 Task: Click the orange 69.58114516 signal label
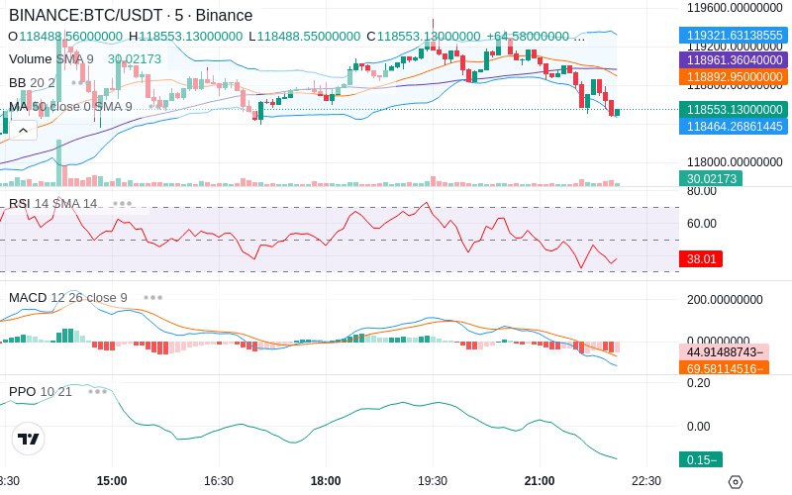click(x=724, y=368)
